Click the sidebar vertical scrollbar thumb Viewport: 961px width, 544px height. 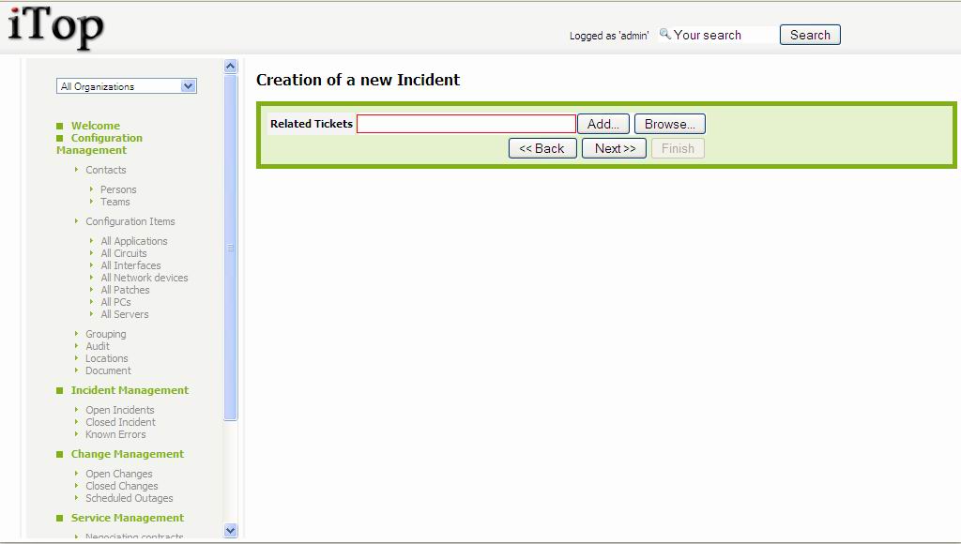[x=231, y=248]
